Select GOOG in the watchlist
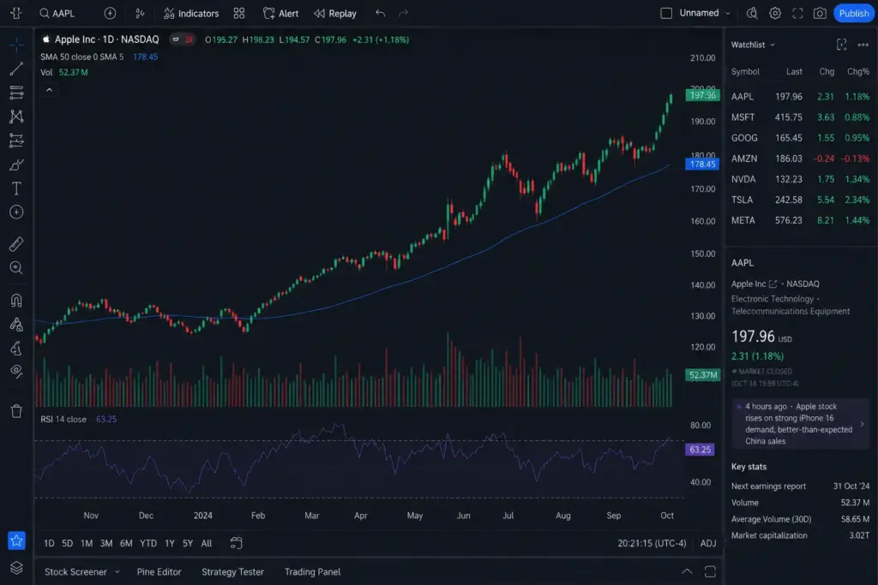The width and height of the screenshot is (878, 585). point(800,138)
